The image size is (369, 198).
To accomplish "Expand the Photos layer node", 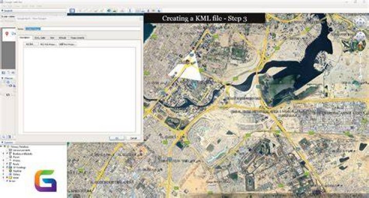I will pyautogui.click(x=4, y=161).
